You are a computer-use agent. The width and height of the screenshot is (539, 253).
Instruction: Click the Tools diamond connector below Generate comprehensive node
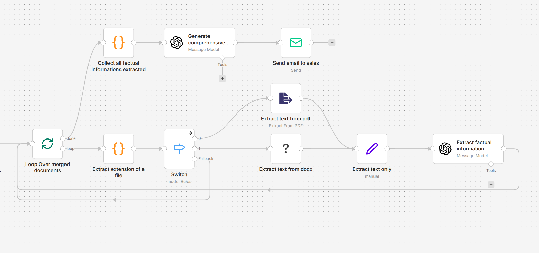pyautogui.click(x=222, y=58)
